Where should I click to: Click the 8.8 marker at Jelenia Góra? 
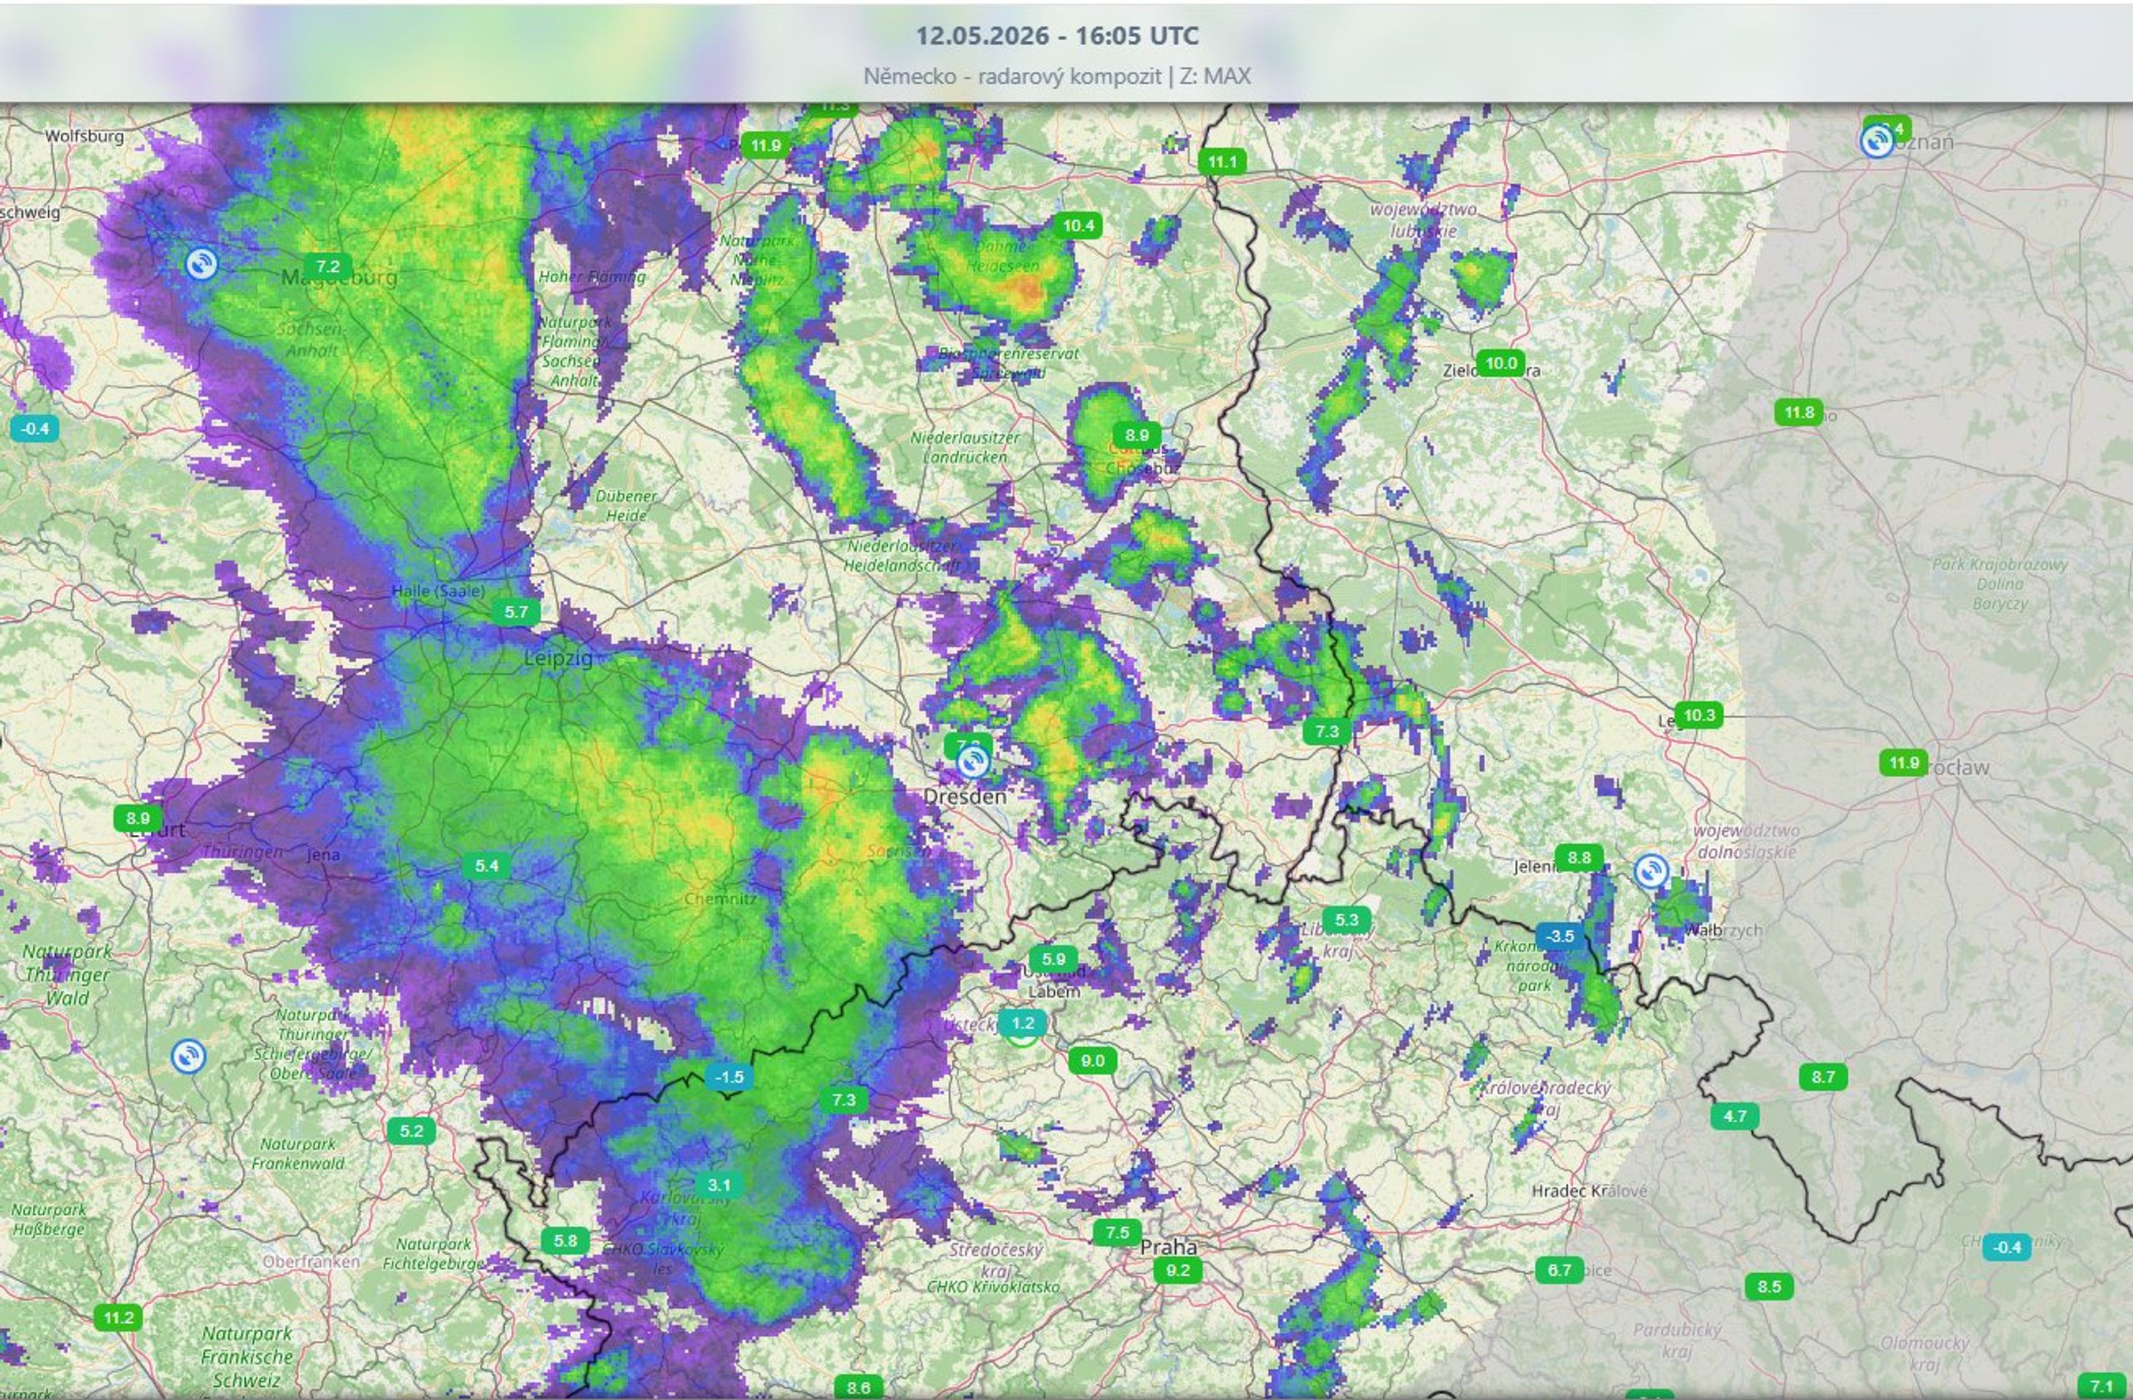point(1579,857)
